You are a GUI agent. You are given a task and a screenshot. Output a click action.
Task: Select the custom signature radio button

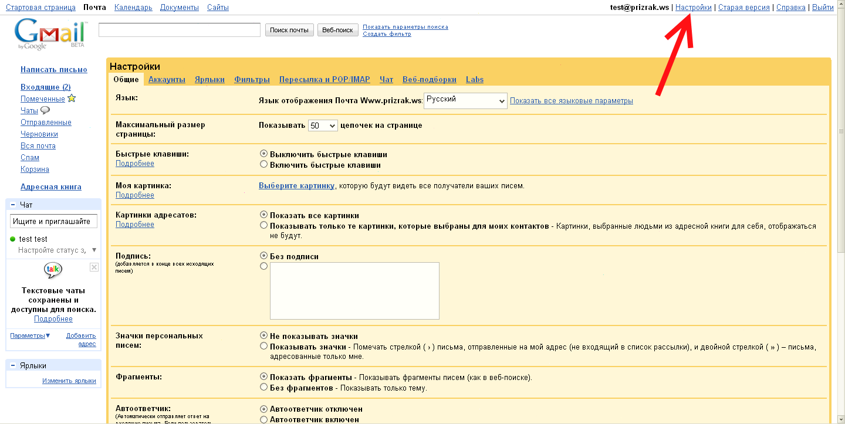pos(264,266)
